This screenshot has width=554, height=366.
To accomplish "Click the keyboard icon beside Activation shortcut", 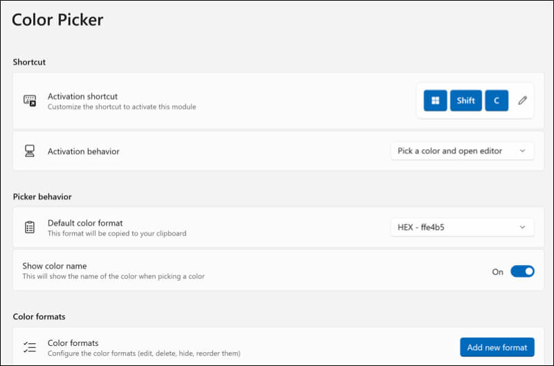I will 30,101.
